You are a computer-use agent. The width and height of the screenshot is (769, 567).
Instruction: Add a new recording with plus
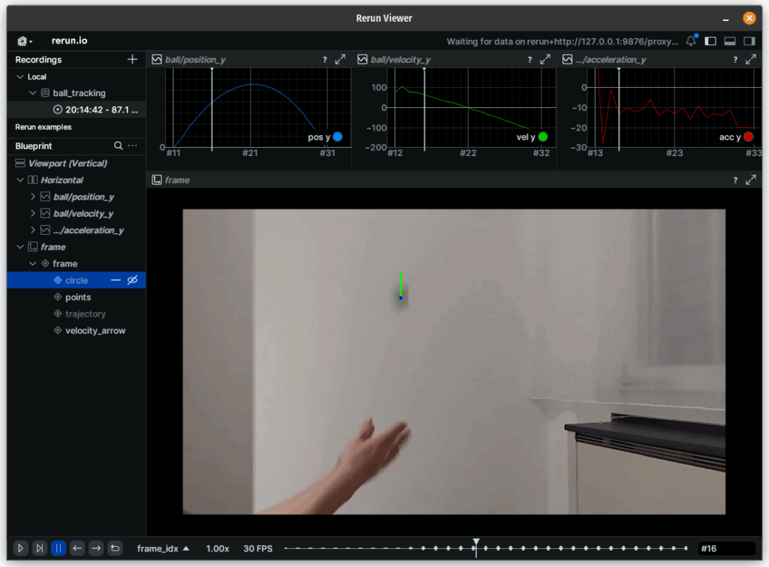pos(132,60)
